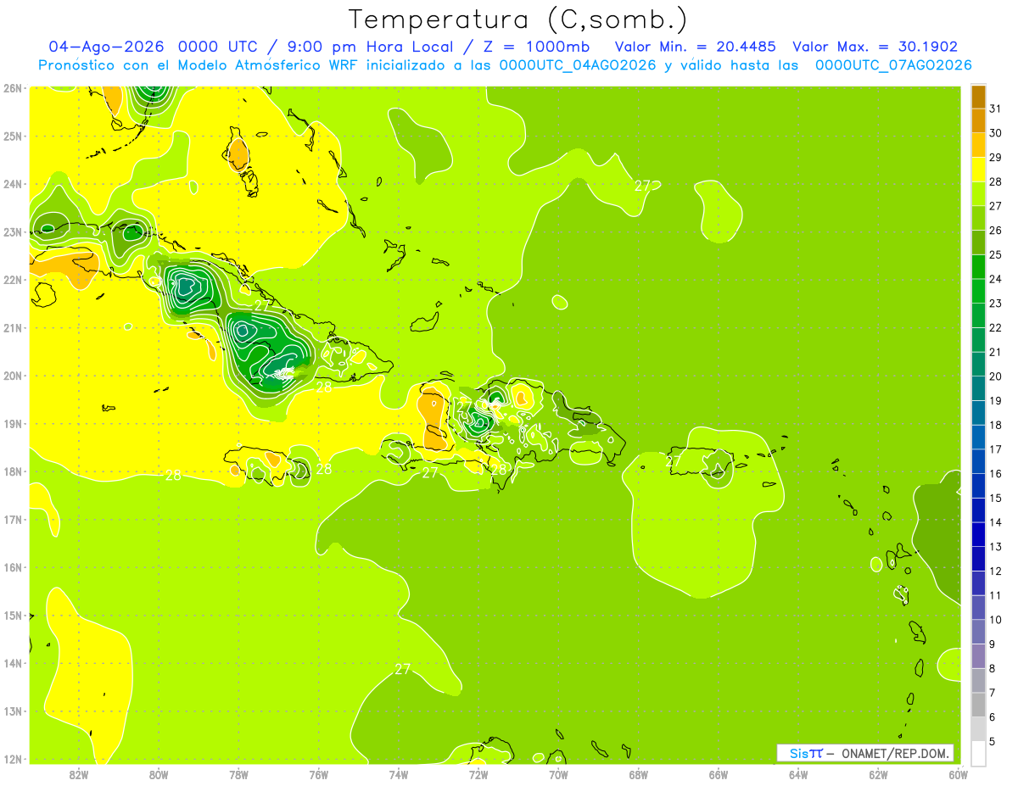
Task: Click the '66W' longitude axis label
Action: [718, 774]
